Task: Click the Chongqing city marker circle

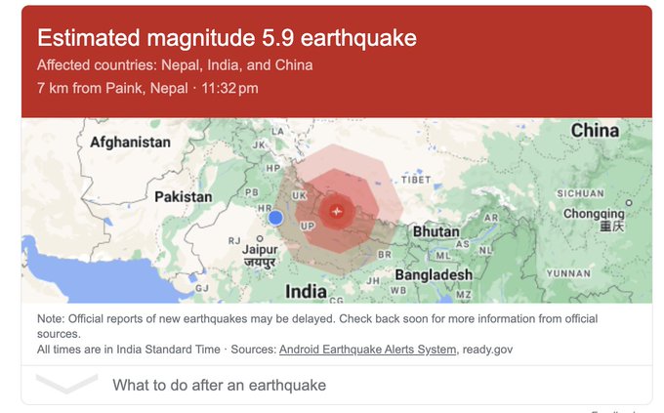Action: 629,203
